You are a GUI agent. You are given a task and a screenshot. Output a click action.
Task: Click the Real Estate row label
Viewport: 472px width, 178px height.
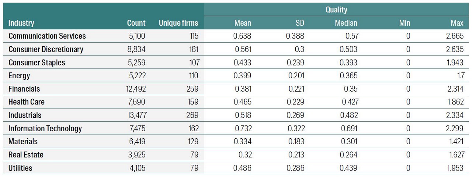pos(26,155)
